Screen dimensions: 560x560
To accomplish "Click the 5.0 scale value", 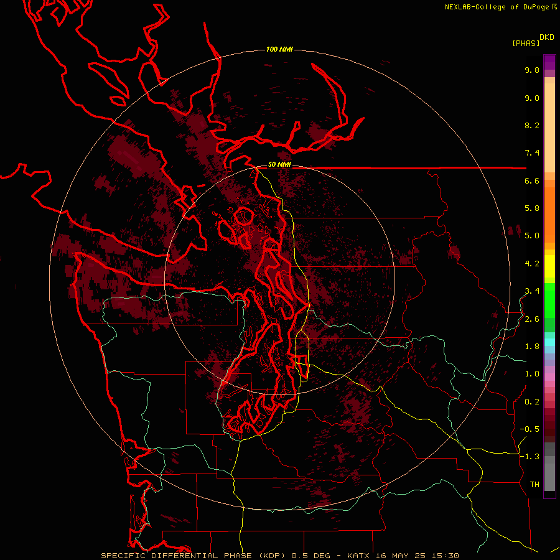I will click(532, 236).
